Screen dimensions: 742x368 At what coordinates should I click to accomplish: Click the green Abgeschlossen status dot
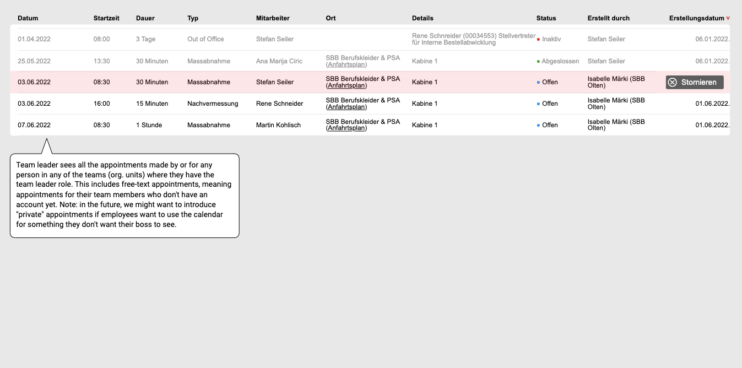click(x=538, y=61)
